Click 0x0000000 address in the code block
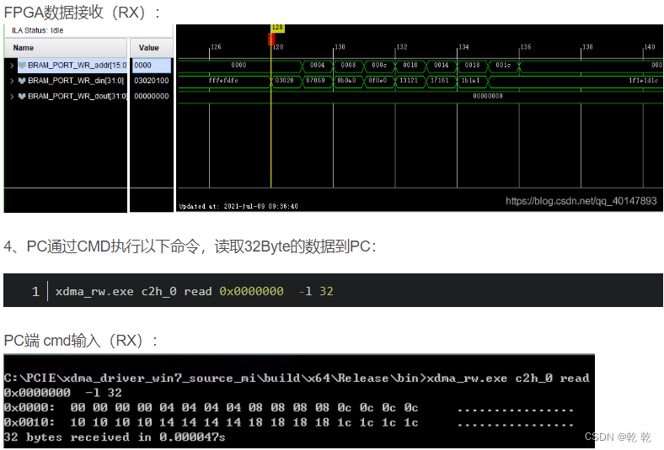The image size is (664, 450). click(x=252, y=292)
